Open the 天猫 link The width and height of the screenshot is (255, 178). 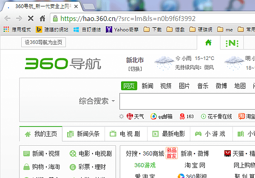(x=234, y=154)
